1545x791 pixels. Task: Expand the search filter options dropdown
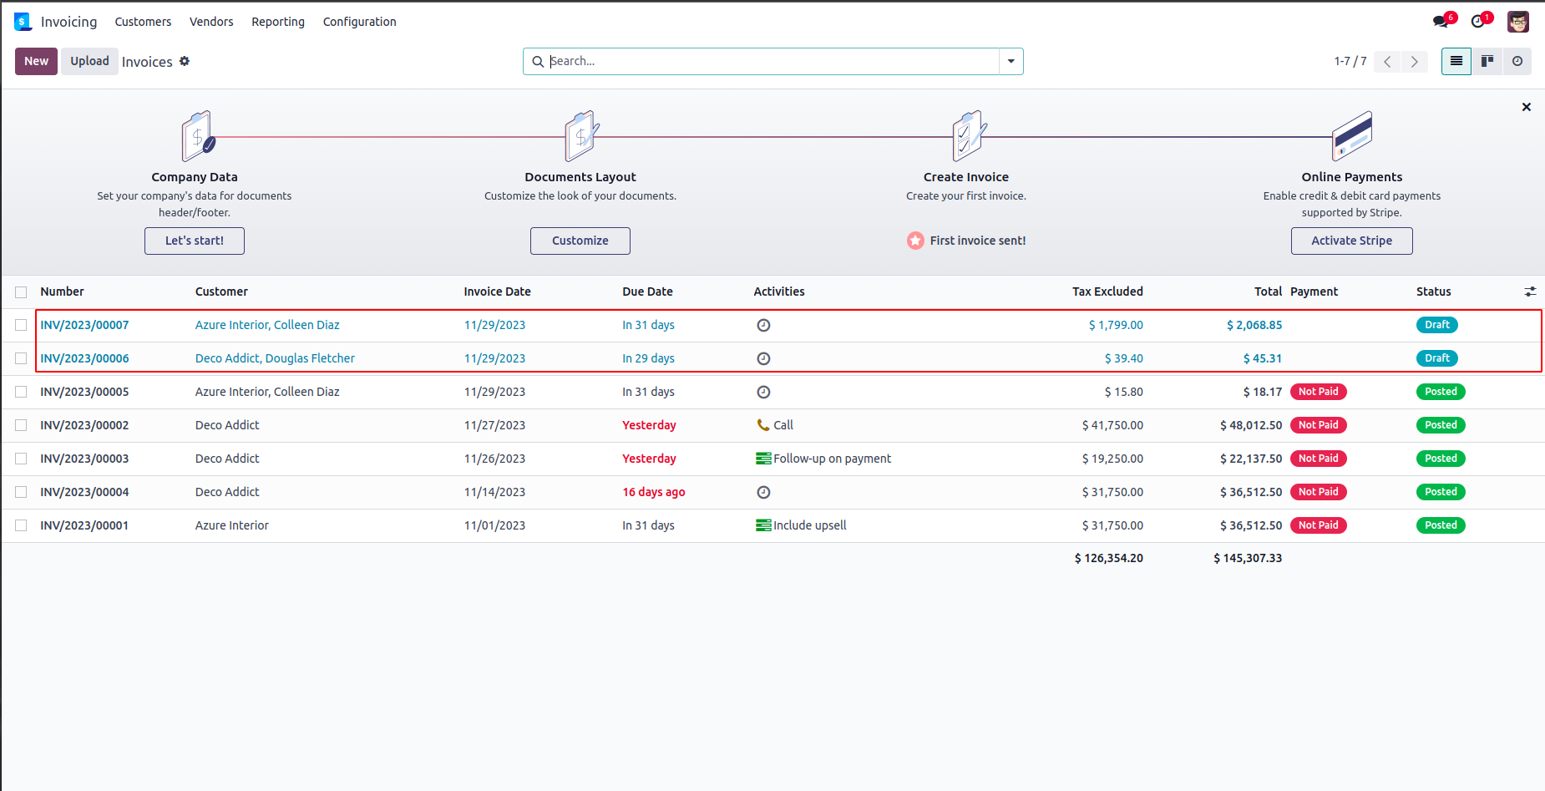tap(1011, 61)
